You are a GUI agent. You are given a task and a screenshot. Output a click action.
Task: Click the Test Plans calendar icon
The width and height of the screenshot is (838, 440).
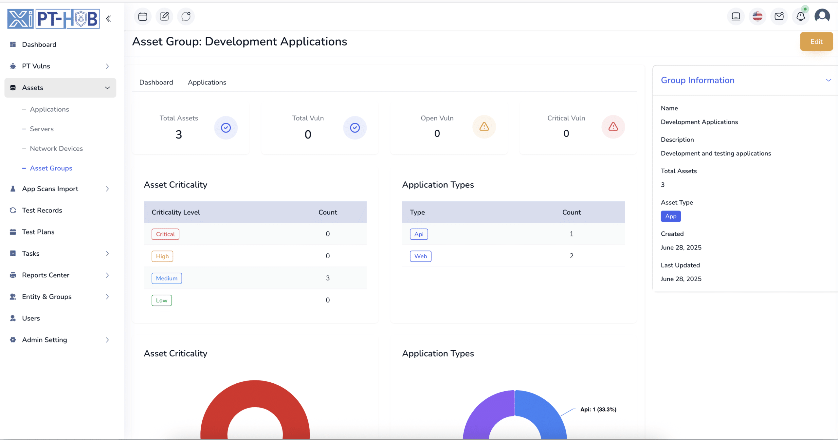point(13,232)
